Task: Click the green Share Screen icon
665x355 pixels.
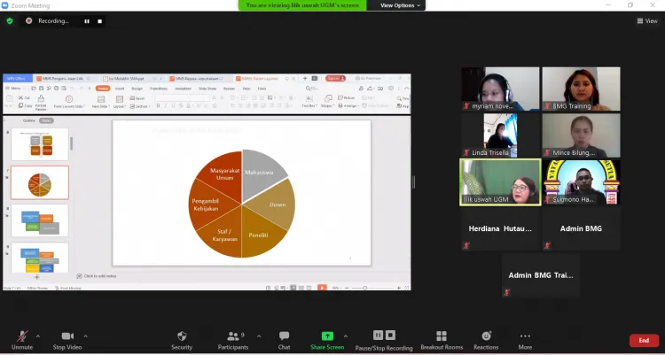Action: click(327, 336)
